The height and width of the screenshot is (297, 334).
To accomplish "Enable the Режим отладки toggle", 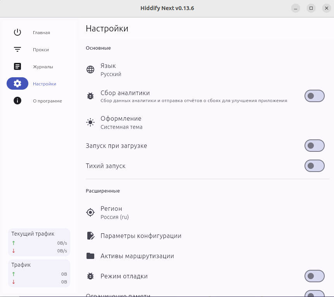I will tap(314, 276).
